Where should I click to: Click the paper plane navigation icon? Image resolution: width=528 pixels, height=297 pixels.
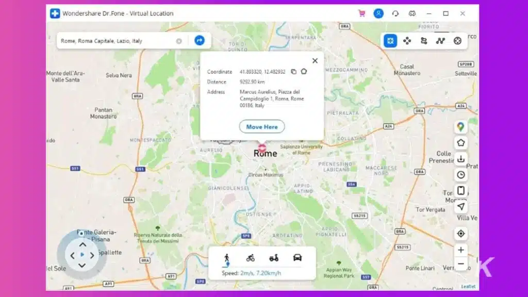click(460, 207)
